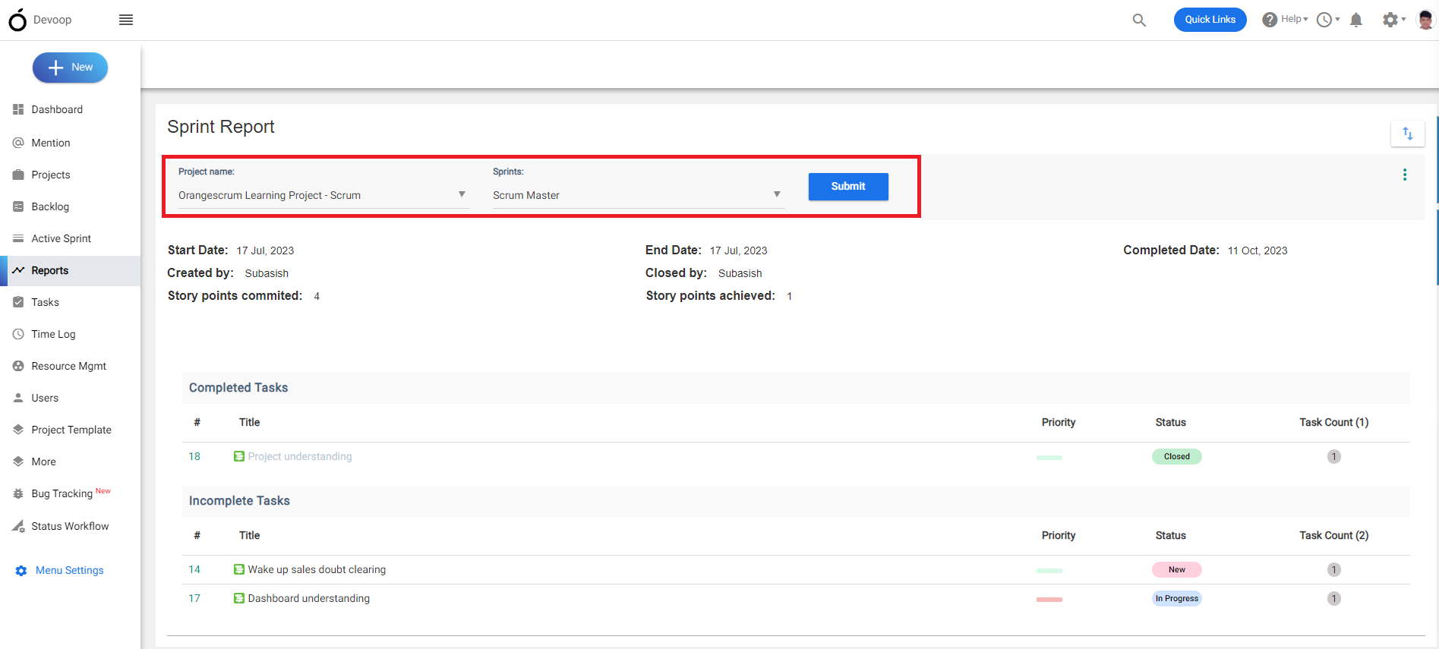Viewport: 1439px width, 649px height.
Task: Click the Status Workflow sidebar icon
Action: point(18,526)
